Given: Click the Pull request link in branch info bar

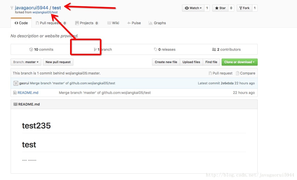Looking at the screenshot, I should [220, 73].
